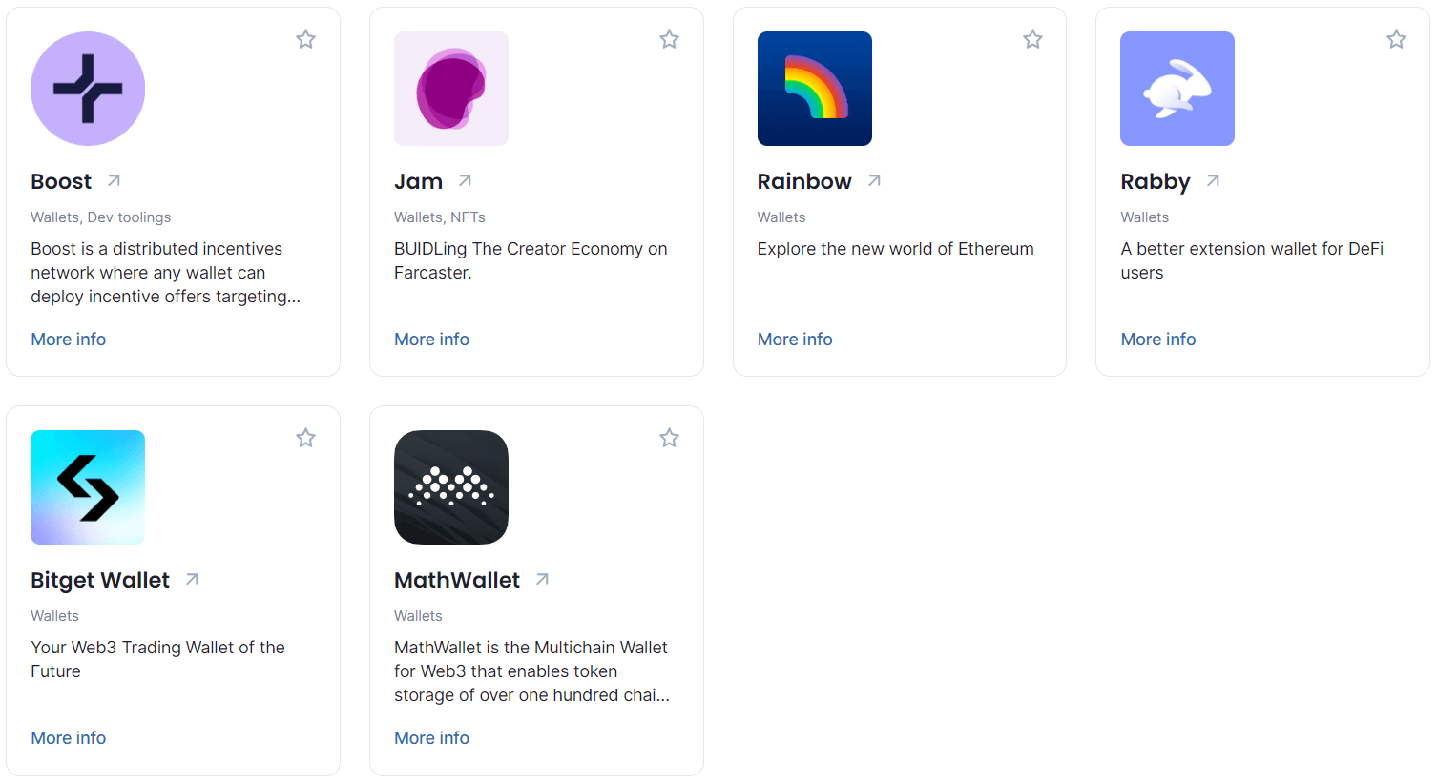The height and width of the screenshot is (784, 1437).
Task: Open MathWallet external link arrow
Action: [x=542, y=579]
